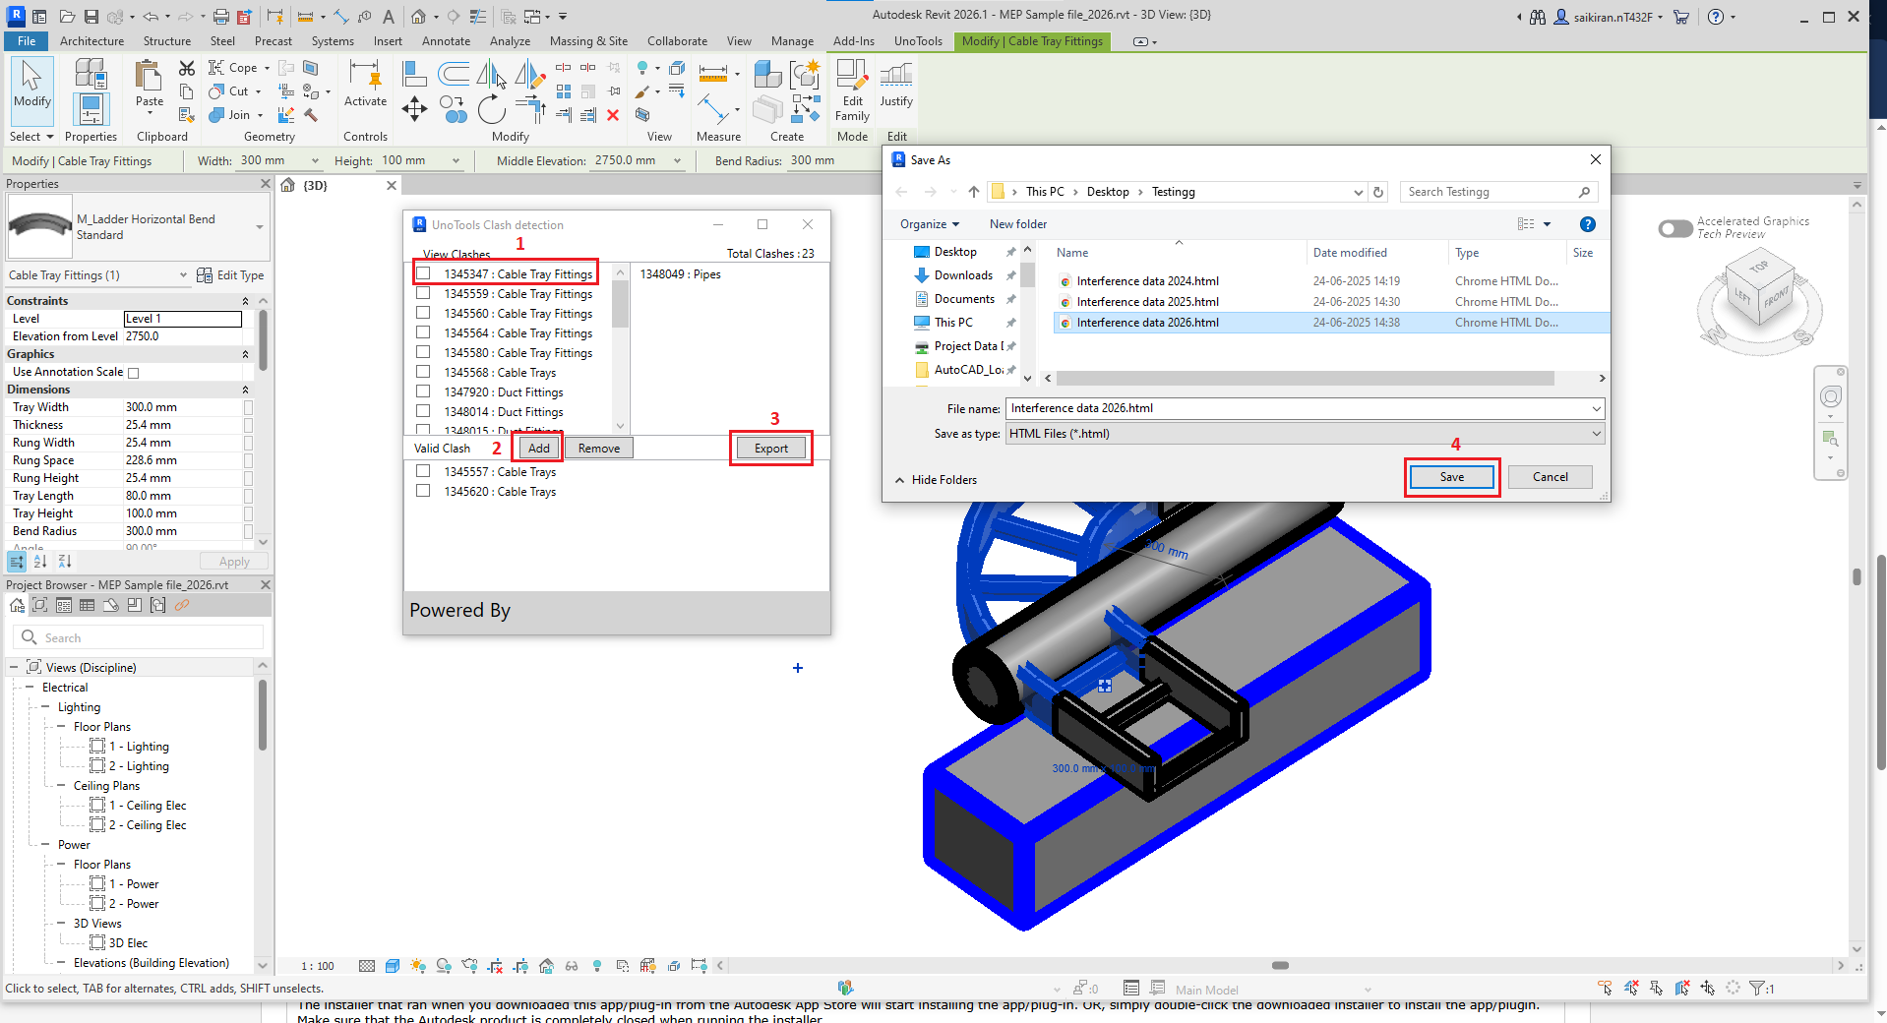This screenshot has height=1023, width=1887.
Task: Click the File name input field
Action: point(1298,408)
